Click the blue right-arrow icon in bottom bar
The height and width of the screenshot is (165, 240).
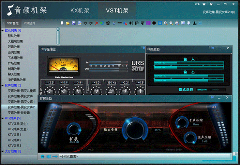pyautogui.click(x=55, y=157)
